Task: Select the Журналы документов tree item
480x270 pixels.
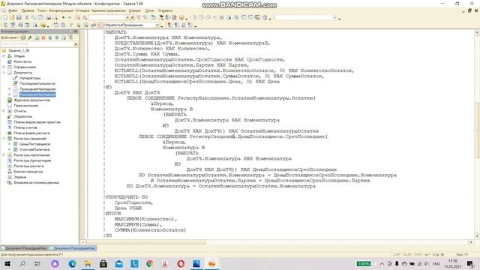Action: [31, 100]
